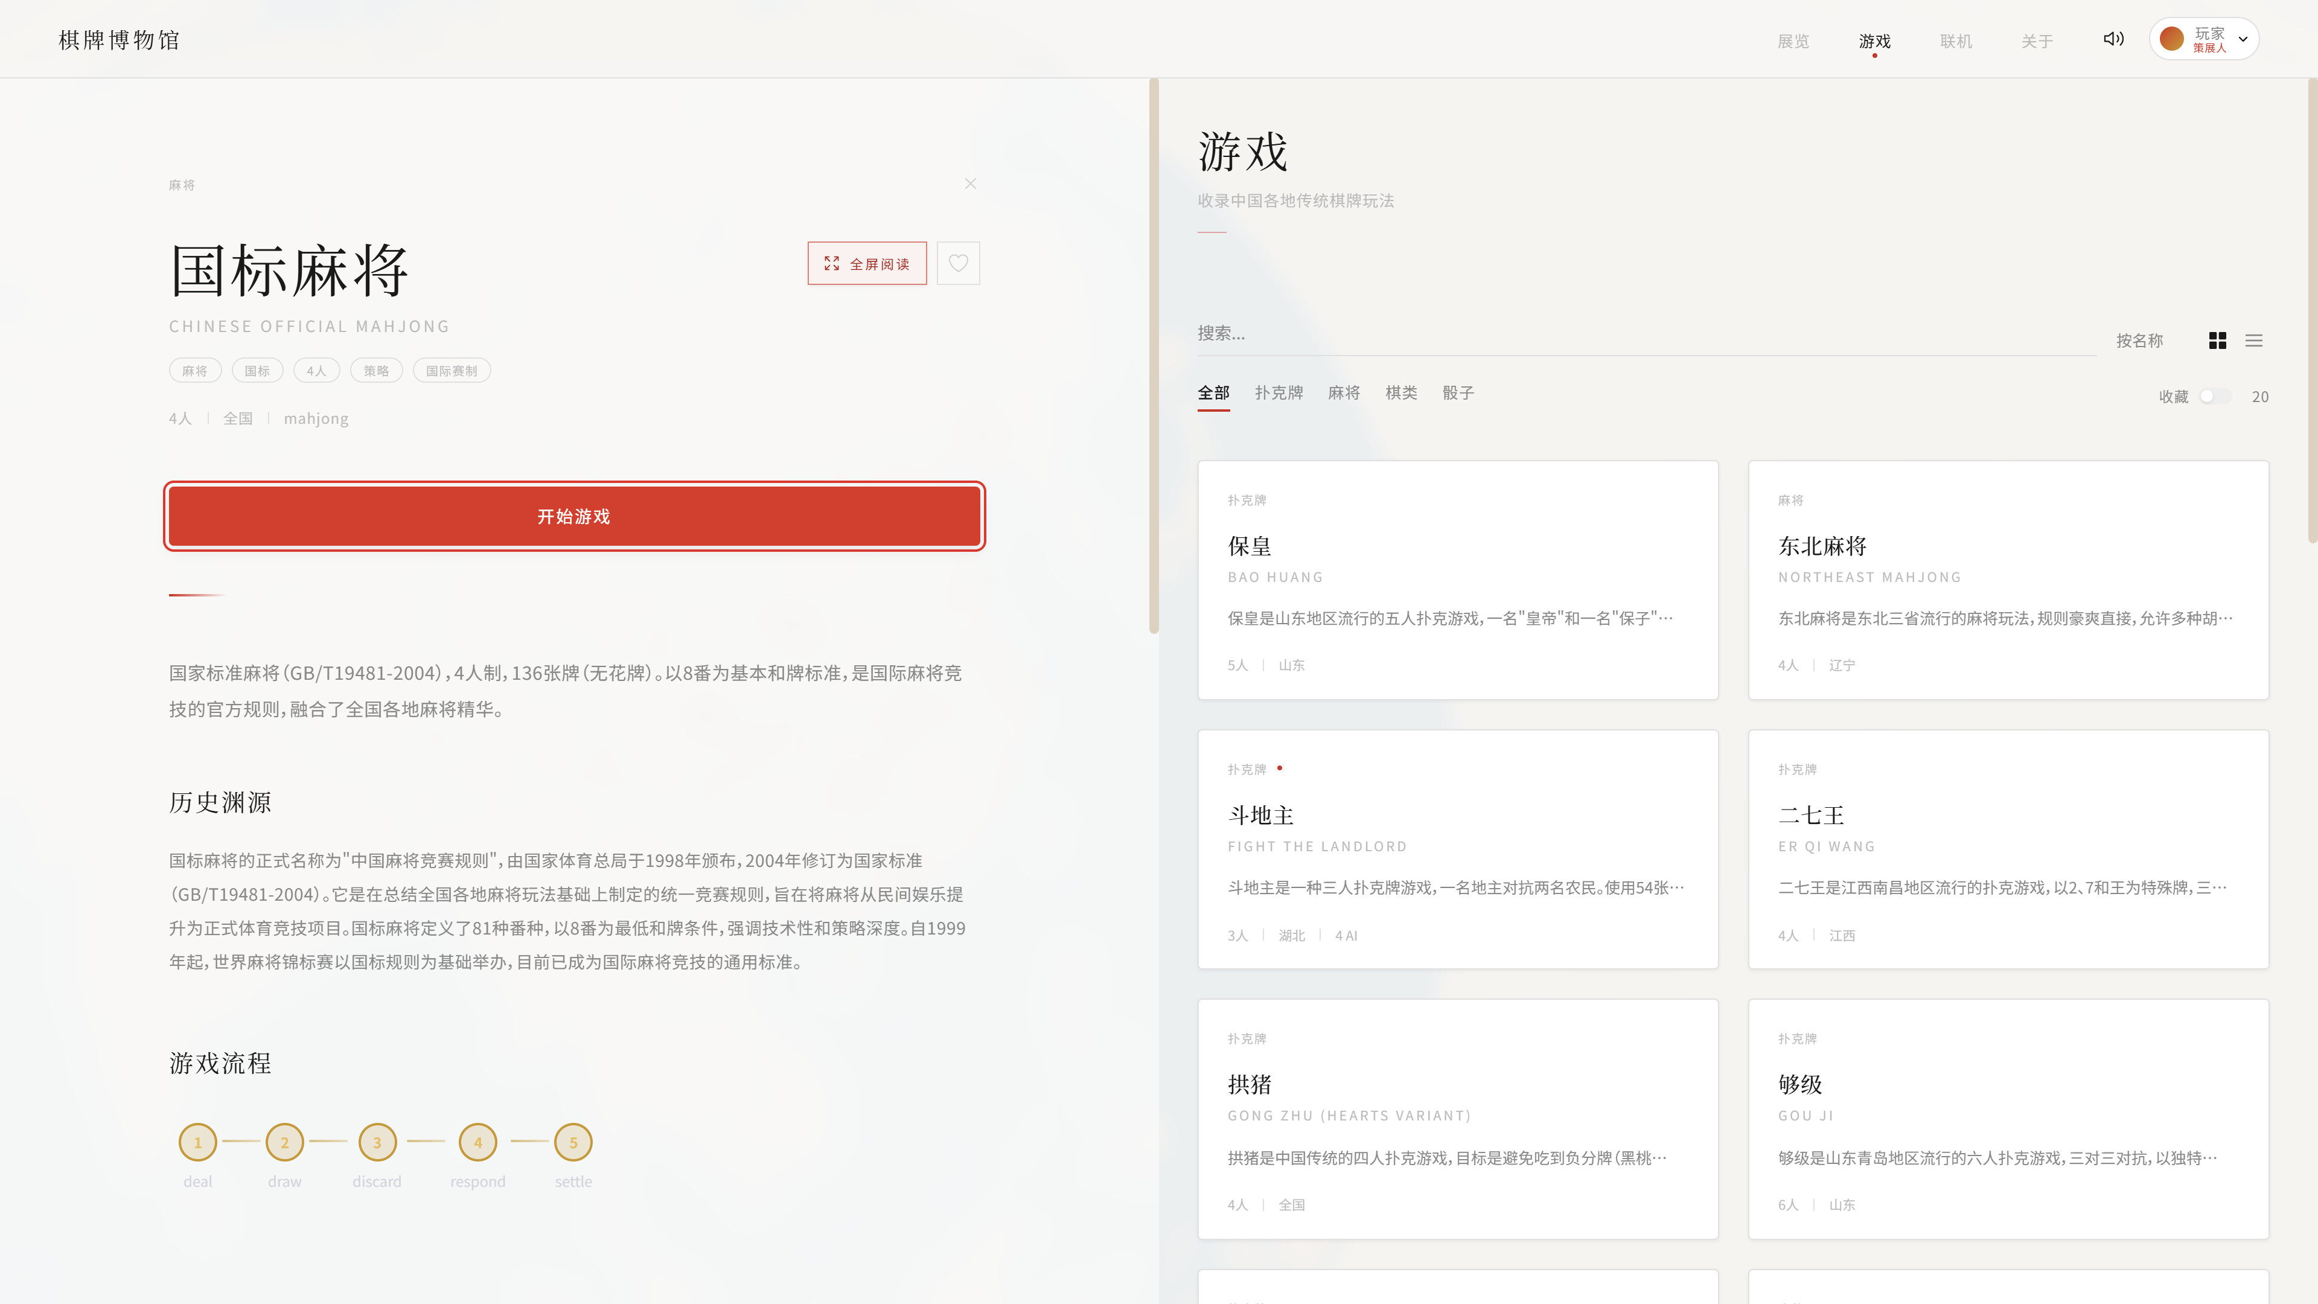
Task: Mute sound with the speaker icon
Action: [2113, 39]
